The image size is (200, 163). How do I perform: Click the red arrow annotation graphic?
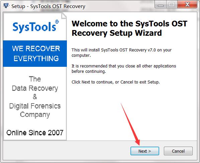pyautogui.click(x=131, y=125)
